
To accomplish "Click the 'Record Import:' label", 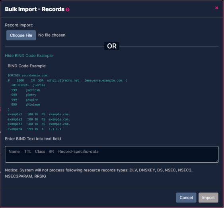I will pyautogui.click(x=19, y=25).
